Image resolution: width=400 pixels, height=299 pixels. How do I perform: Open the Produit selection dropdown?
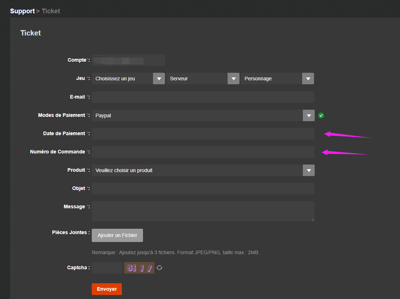pos(203,170)
